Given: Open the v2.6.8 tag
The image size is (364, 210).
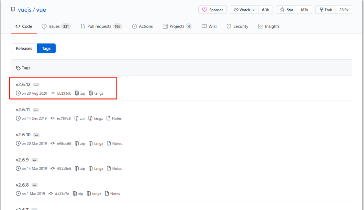Looking at the screenshot, I should click(22, 185).
